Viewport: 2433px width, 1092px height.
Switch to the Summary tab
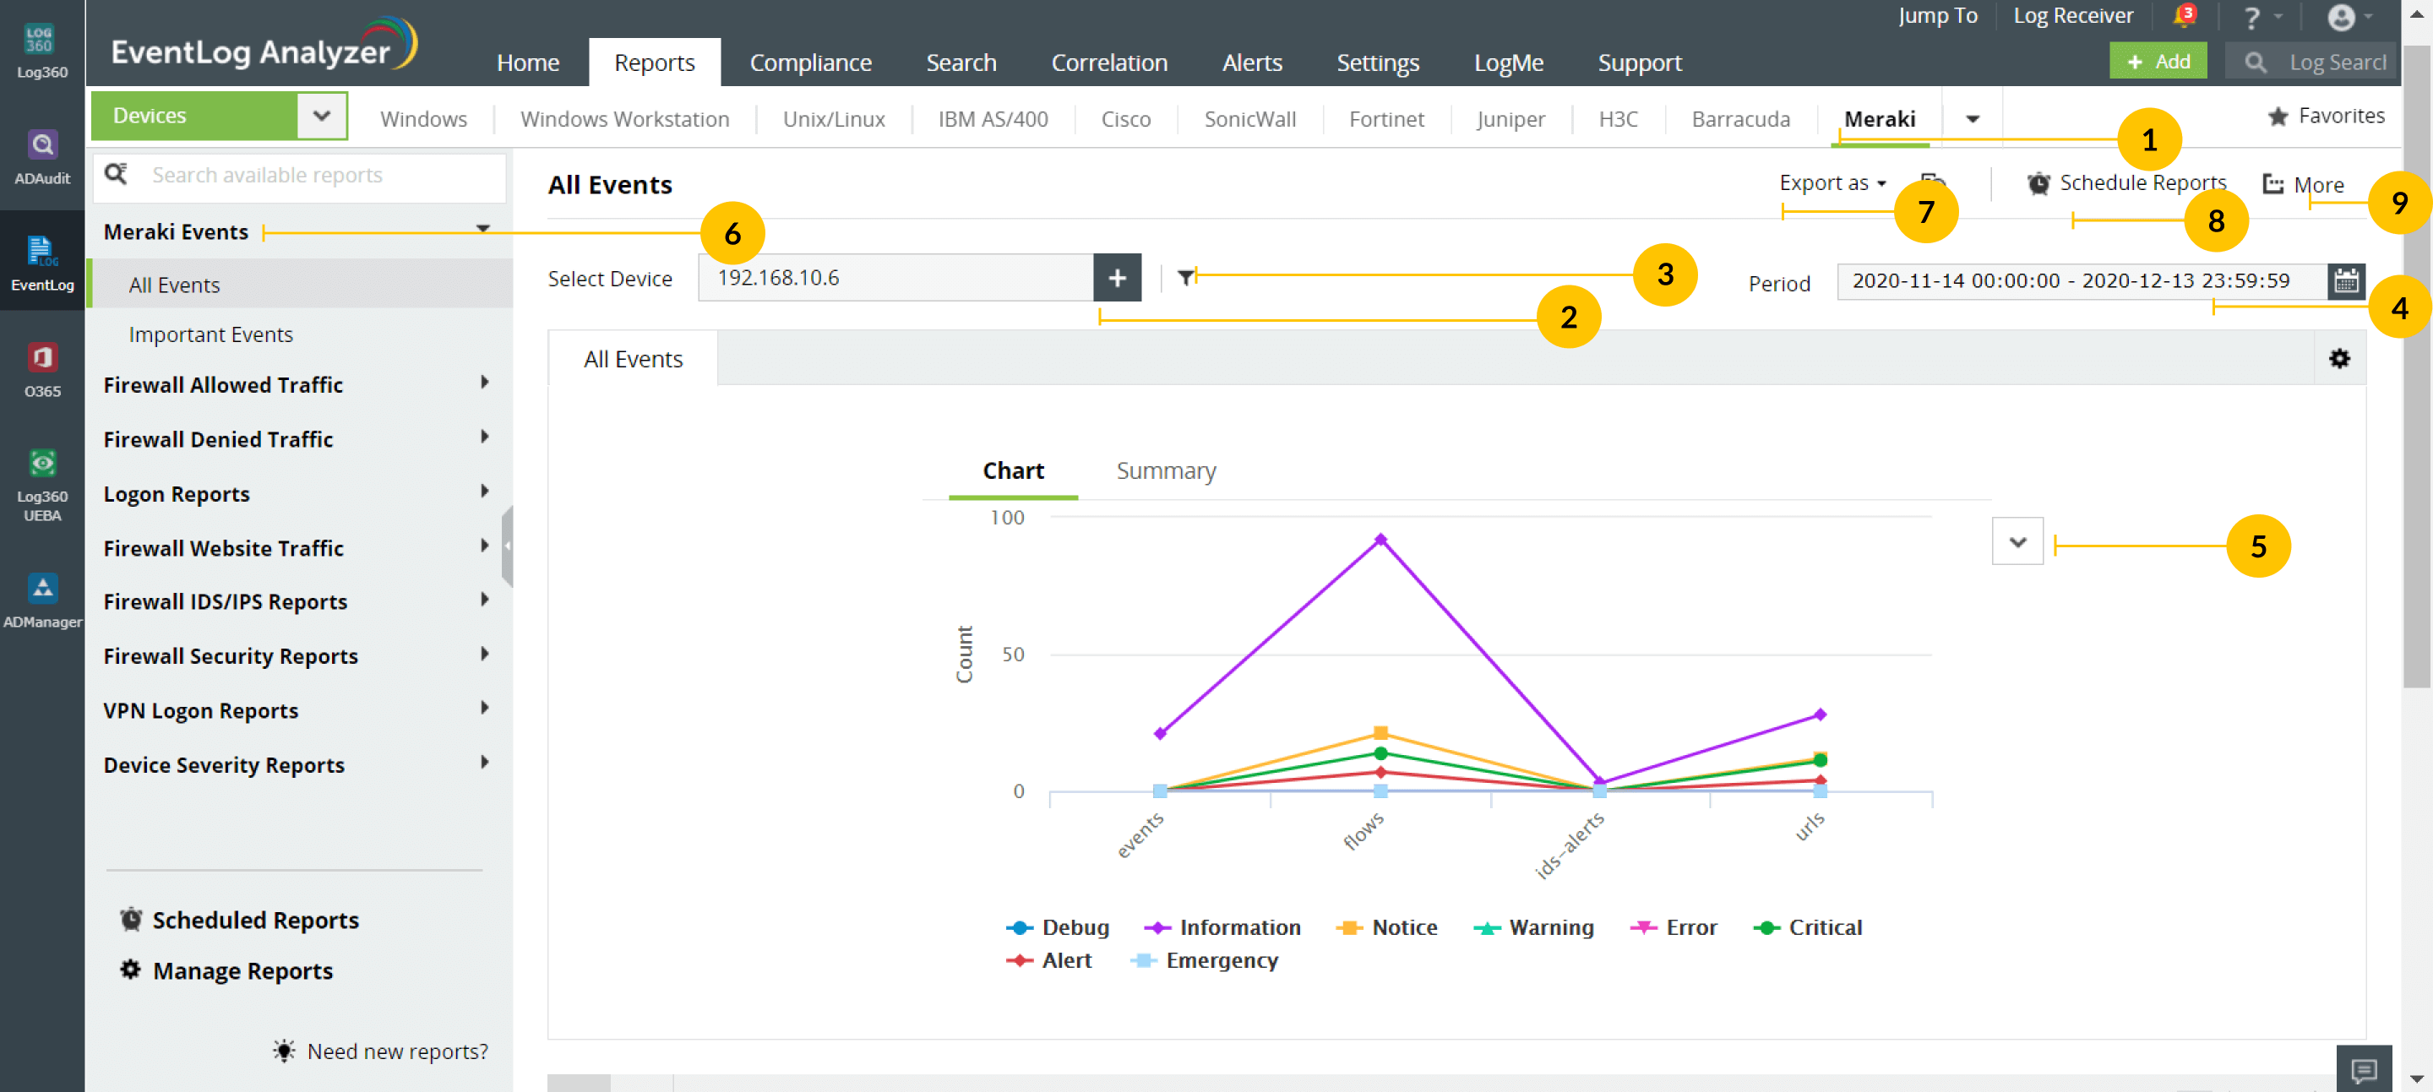[x=1166, y=470]
